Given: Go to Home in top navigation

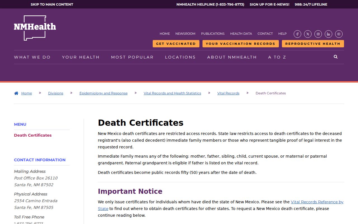Looking at the screenshot, I should pos(165,34).
